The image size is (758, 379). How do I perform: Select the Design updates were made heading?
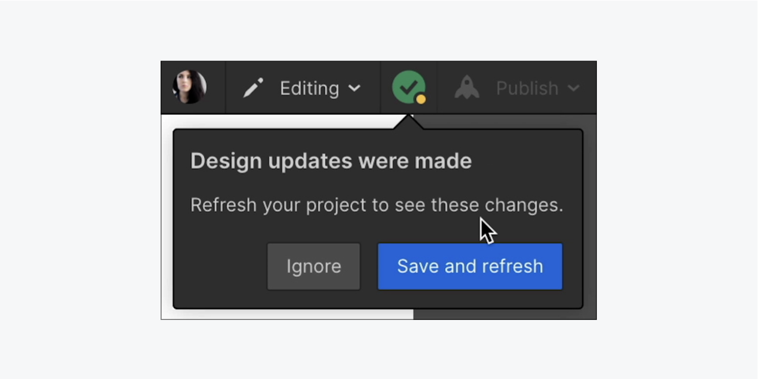click(x=331, y=161)
